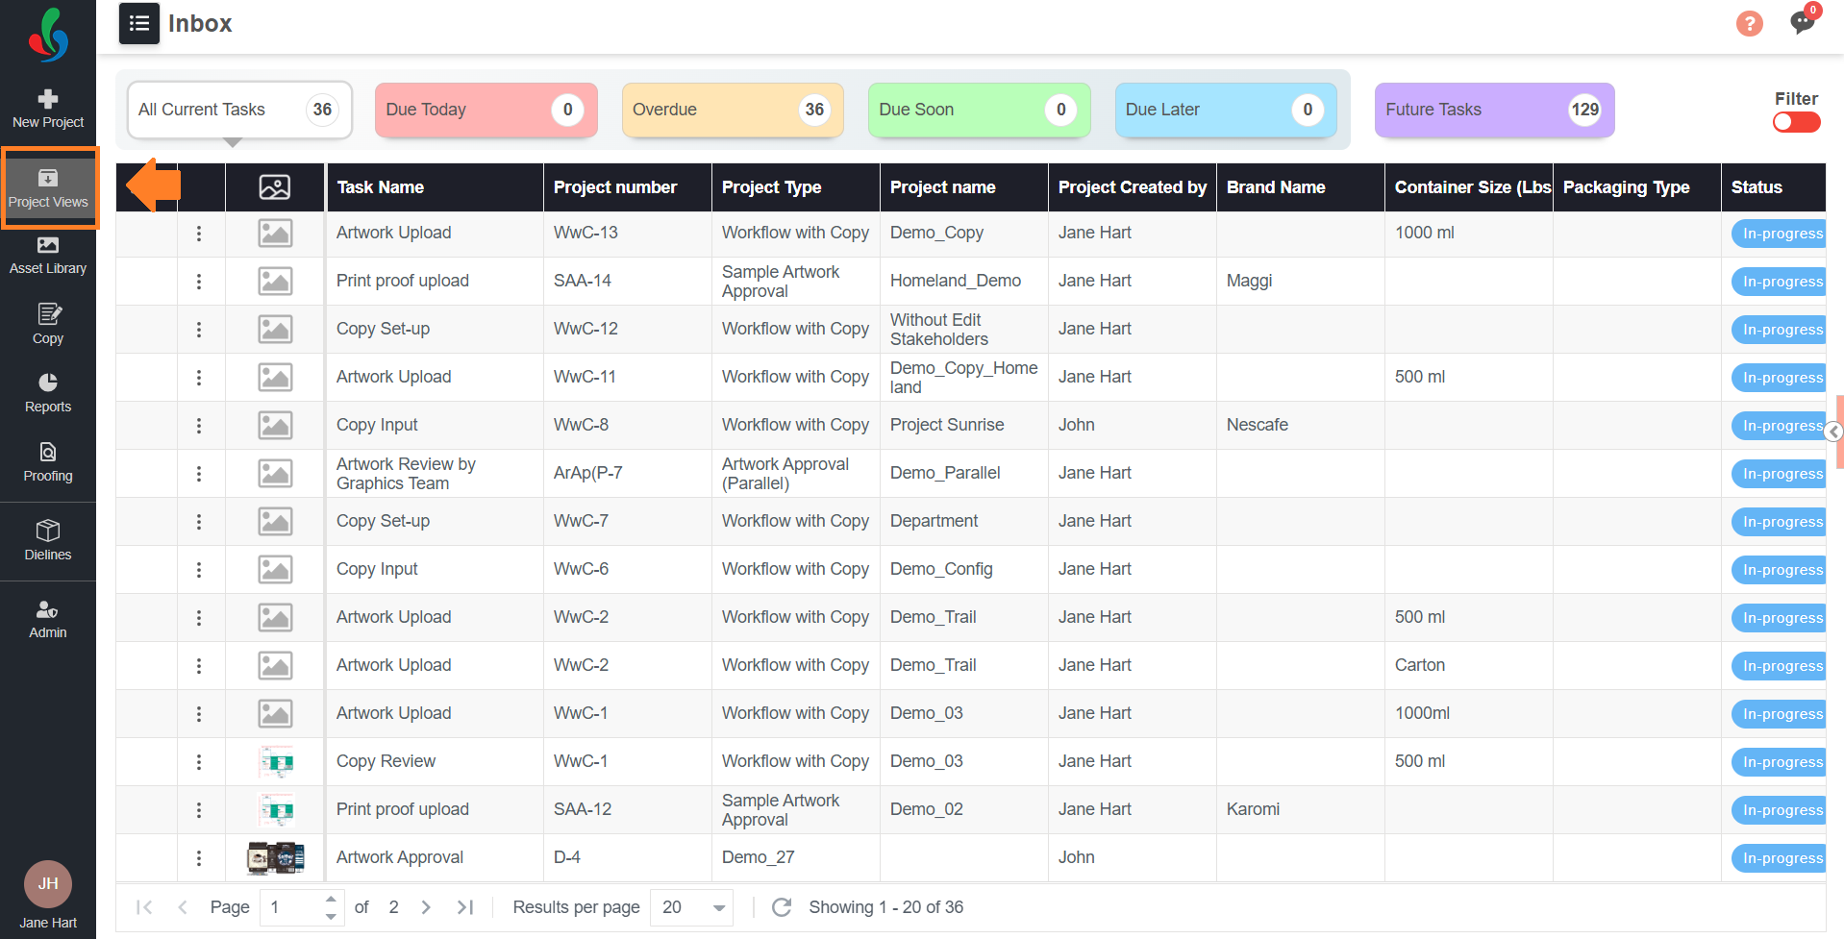Go to the next page of results
The height and width of the screenshot is (939, 1844).
click(426, 907)
